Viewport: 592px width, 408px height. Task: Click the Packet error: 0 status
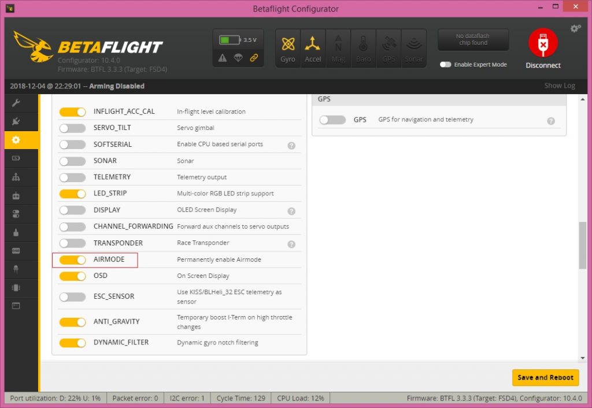click(x=135, y=398)
